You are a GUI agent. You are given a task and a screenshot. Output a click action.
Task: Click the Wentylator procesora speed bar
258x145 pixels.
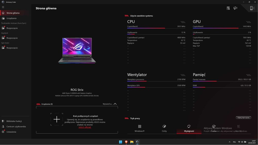[x=156, y=81]
